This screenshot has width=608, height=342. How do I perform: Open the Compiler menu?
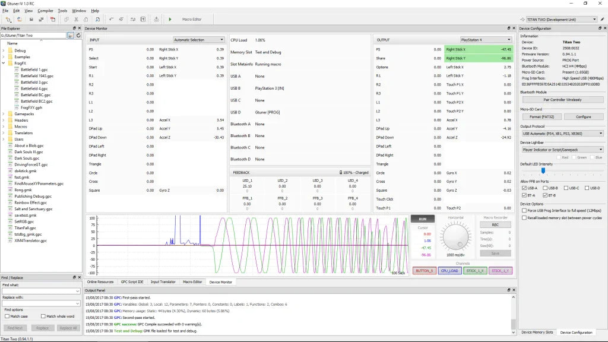point(45,11)
